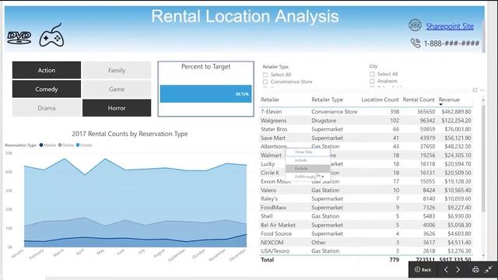The width and height of the screenshot is (498, 280).
Task: Check Select All under City
Action: pos(372,74)
